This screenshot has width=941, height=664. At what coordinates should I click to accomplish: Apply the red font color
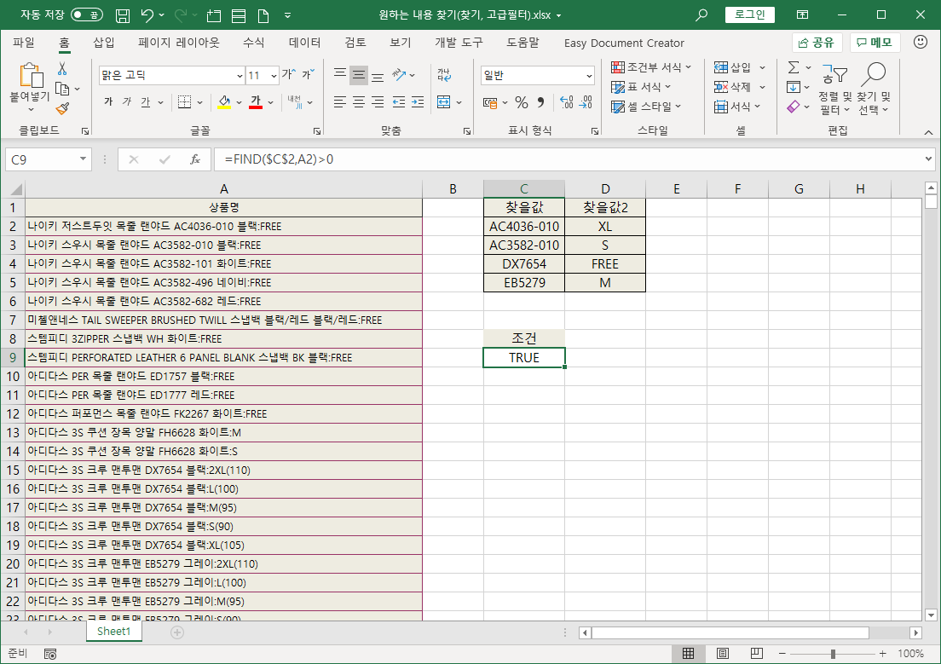[x=257, y=102]
